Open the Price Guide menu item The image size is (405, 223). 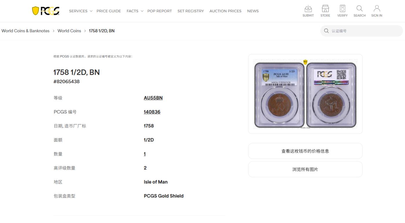109,11
